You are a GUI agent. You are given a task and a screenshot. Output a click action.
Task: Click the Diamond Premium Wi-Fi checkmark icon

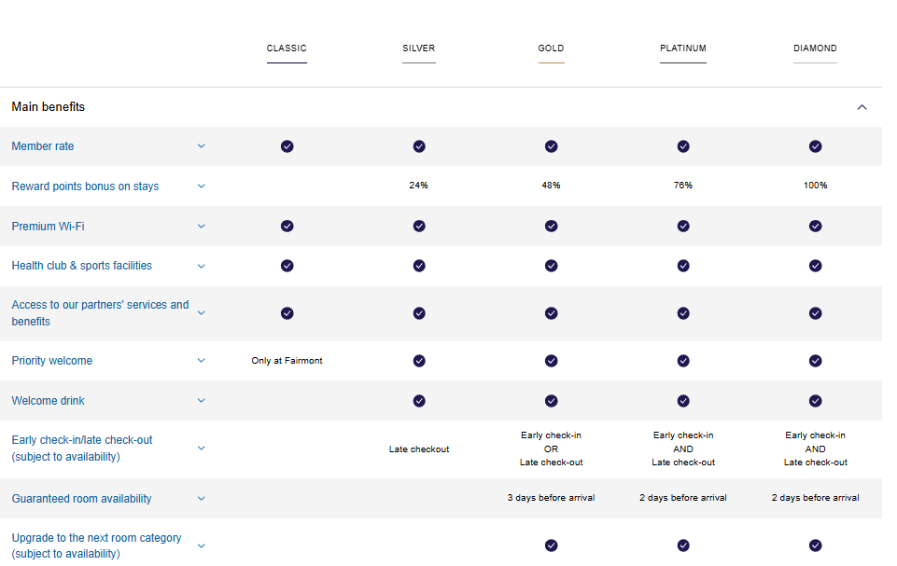[815, 226]
